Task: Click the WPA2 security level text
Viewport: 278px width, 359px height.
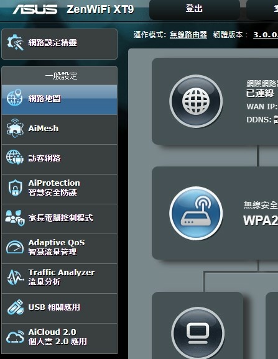Action: tap(261, 220)
